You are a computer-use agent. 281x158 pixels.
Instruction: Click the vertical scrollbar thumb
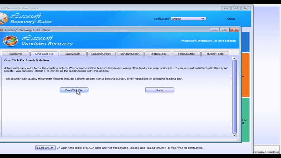tap(234, 97)
